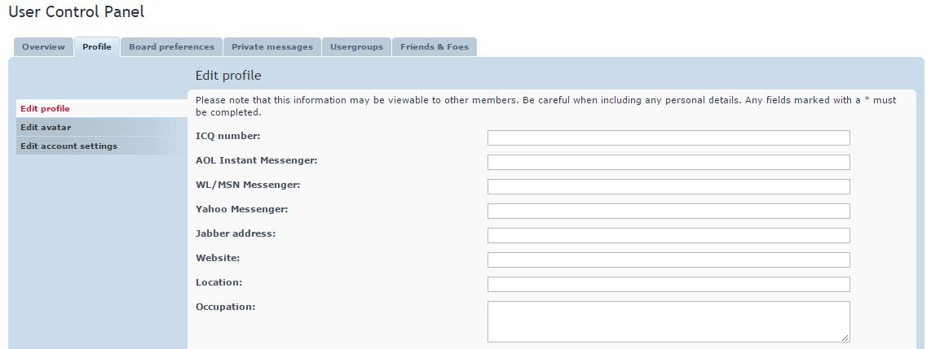Image resolution: width=931 pixels, height=349 pixels.
Task: Open Edit account settings in sidebar
Action: [x=102, y=146]
